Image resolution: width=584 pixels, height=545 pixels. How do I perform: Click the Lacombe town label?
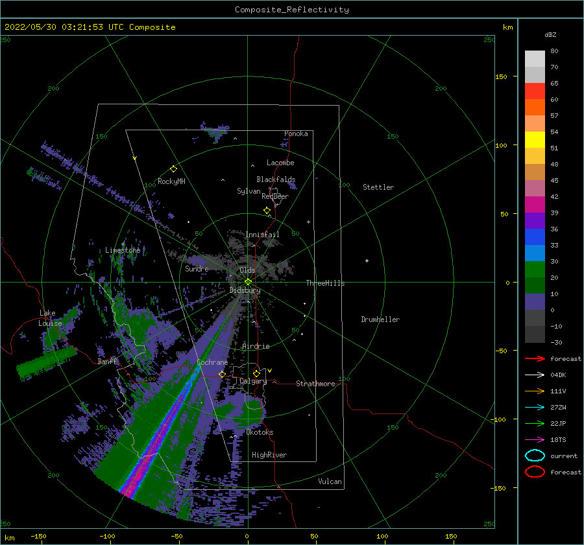280,163
